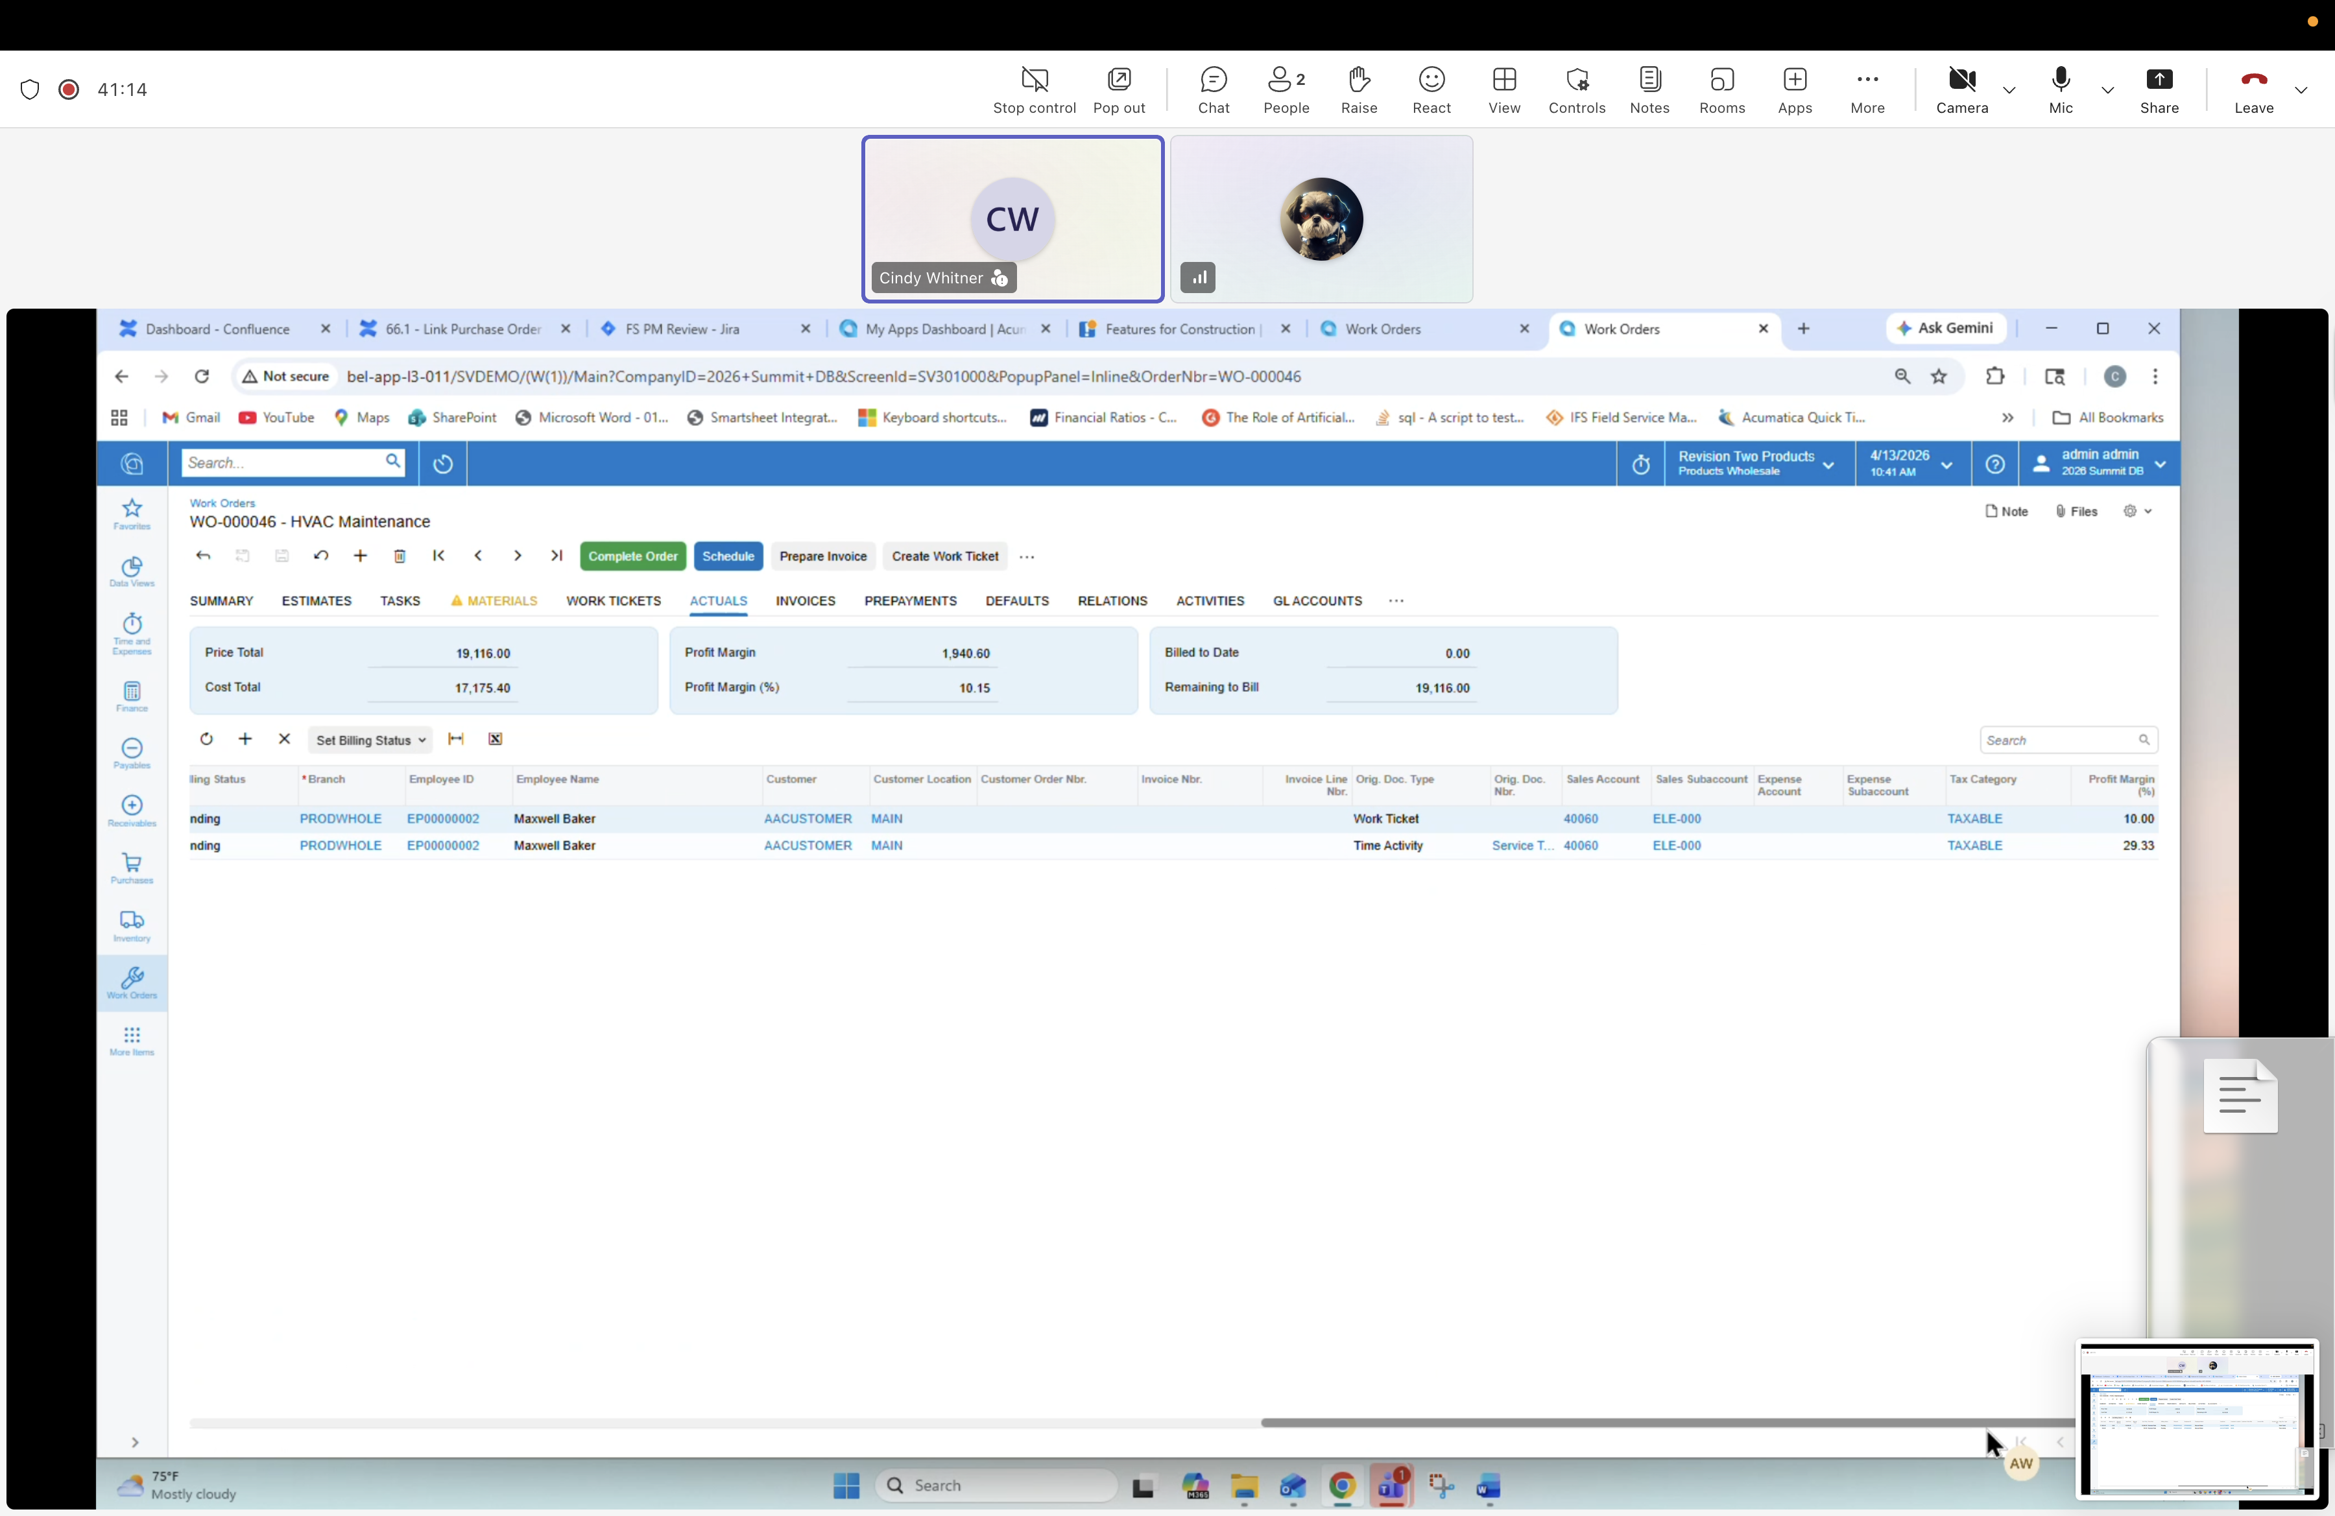The image size is (2335, 1516).
Task: Delete the record using the trash icon
Action: (400, 556)
